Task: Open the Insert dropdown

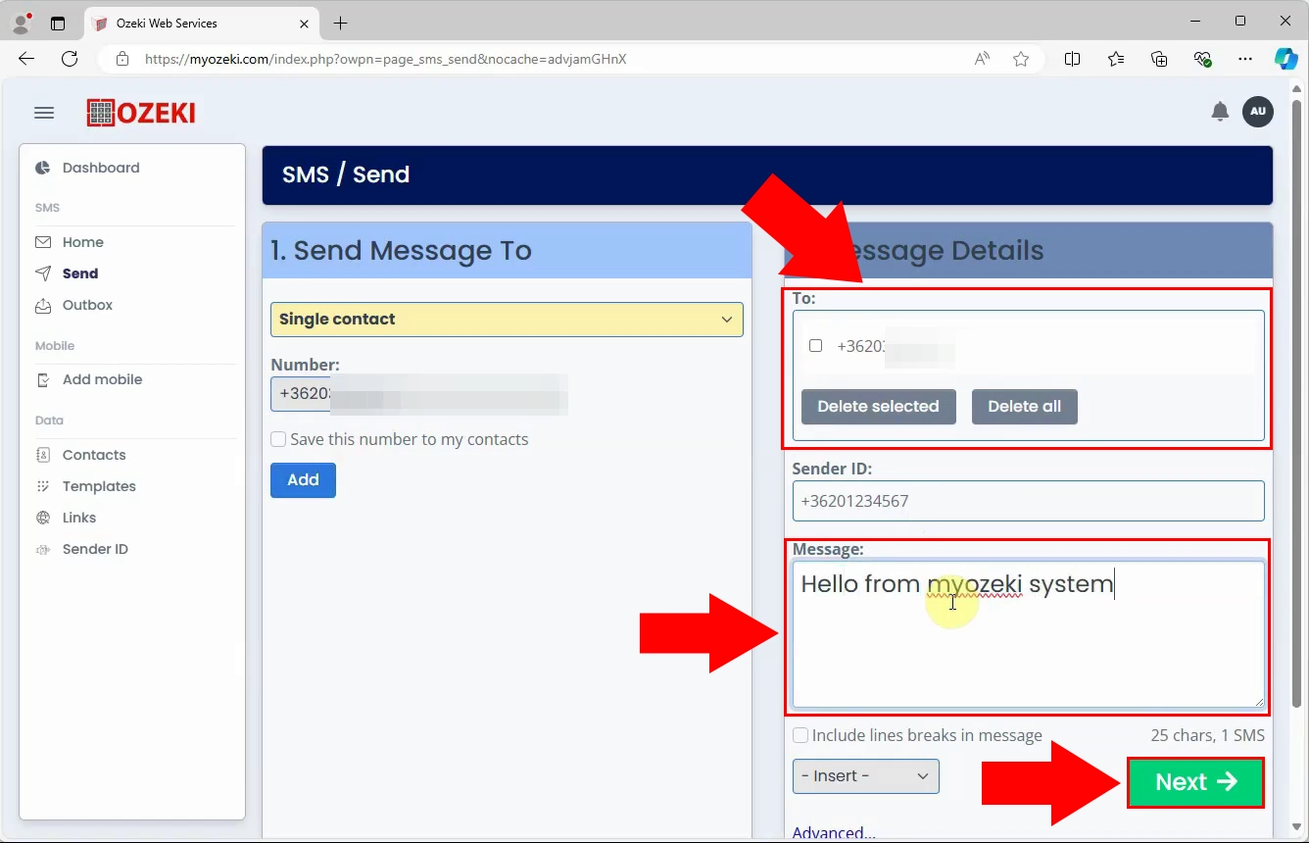Action: (866, 776)
